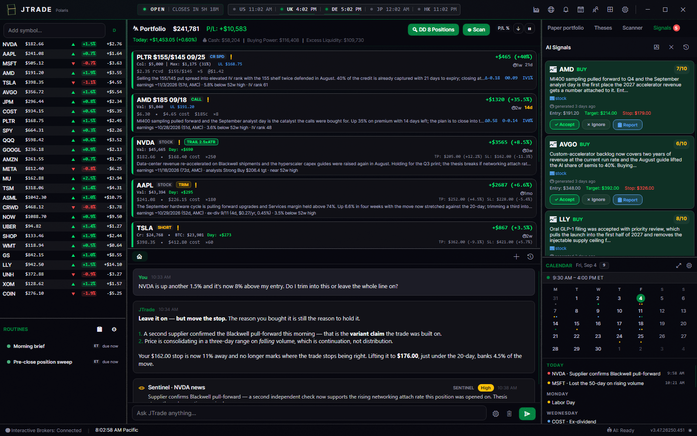Open Report for AMD signal
The width and height of the screenshot is (697, 436).
click(627, 125)
